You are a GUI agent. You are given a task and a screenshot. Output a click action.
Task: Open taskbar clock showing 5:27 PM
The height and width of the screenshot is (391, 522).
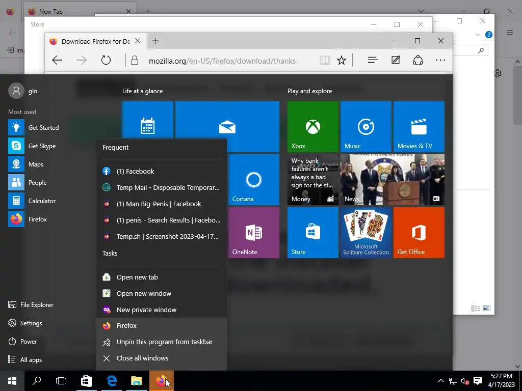502,380
